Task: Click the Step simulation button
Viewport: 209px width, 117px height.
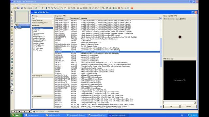Action: (19, 111)
